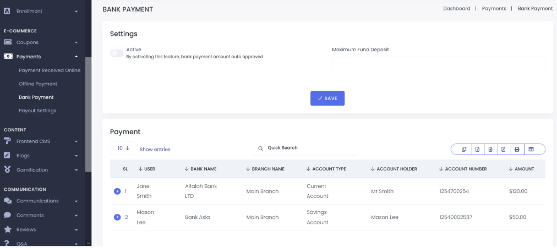The height and width of the screenshot is (248, 557).
Task: Click the Maximum Fund Deposit field
Action: click(x=438, y=63)
